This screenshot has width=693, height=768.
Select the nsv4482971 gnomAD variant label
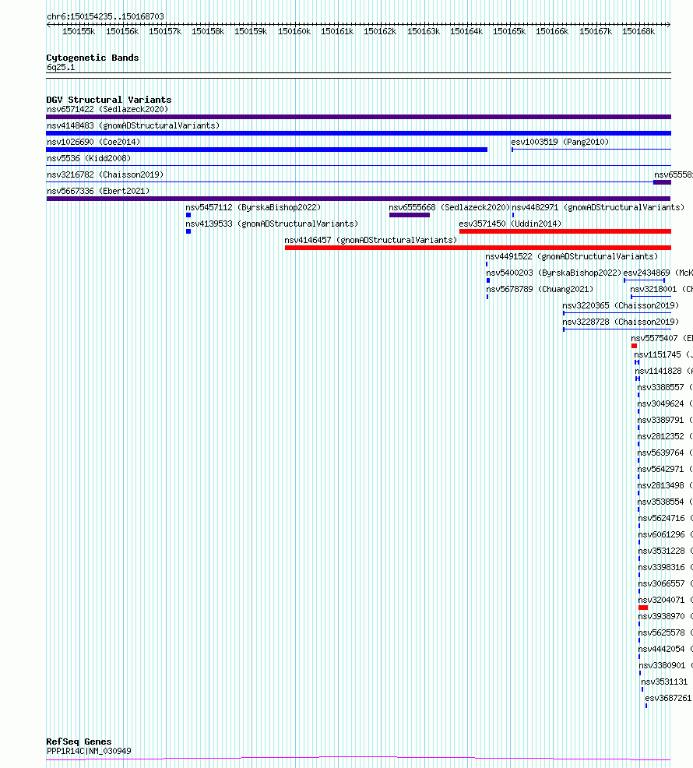pyautogui.click(x=598, y=208)
